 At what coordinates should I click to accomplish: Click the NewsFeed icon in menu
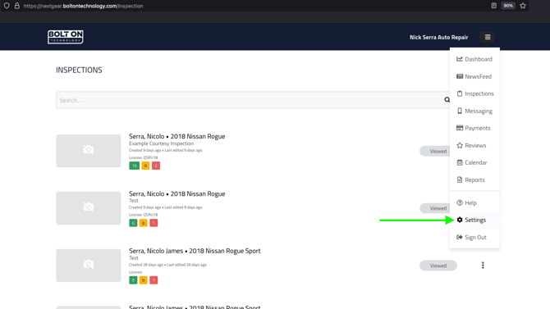460,76
